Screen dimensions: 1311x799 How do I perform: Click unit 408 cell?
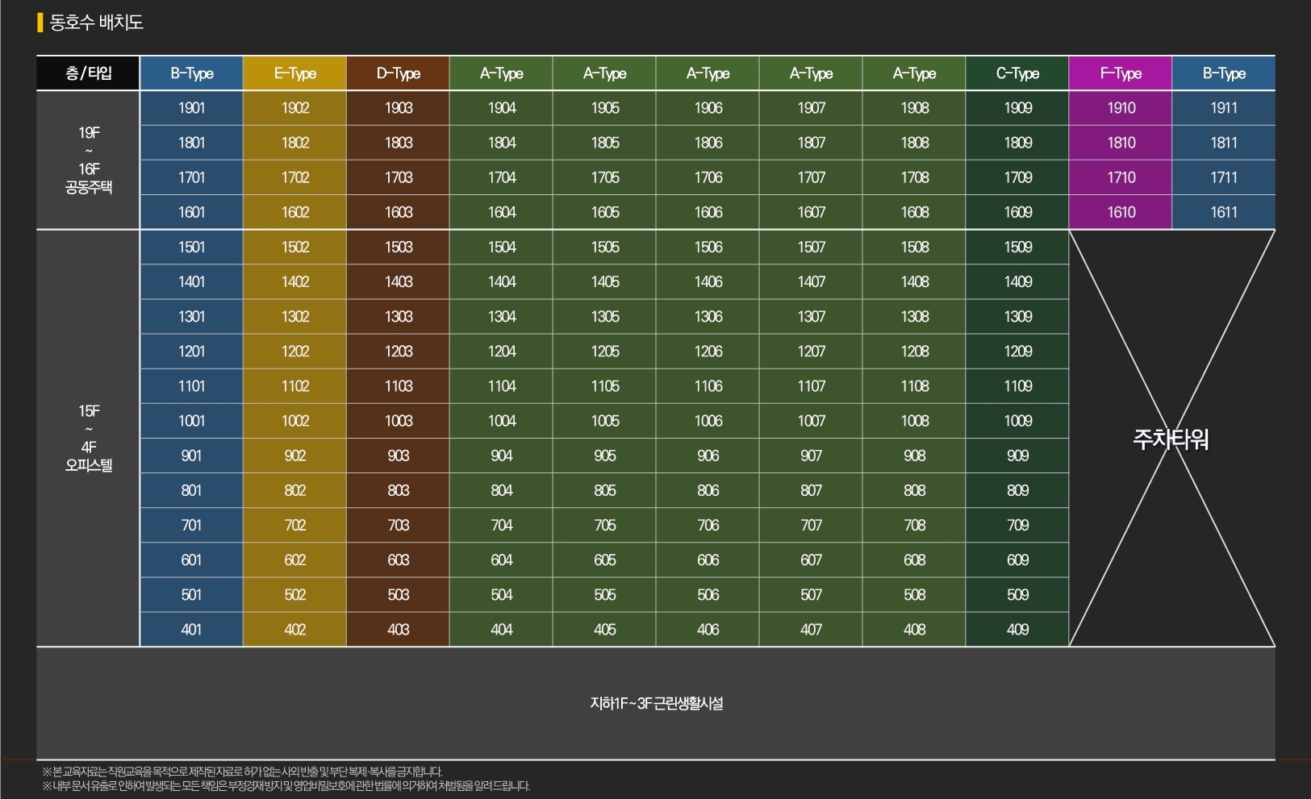click(x=914, y=630)
